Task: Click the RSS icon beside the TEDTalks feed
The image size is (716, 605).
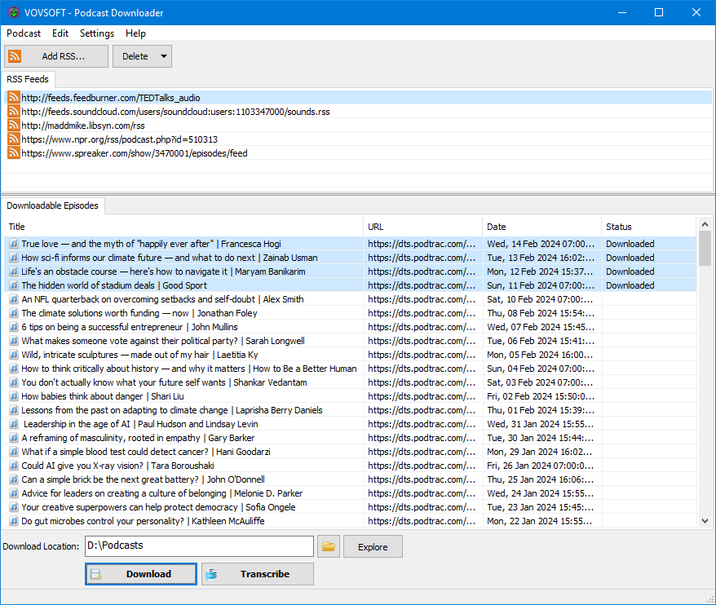Action: pyautogui.click(x=13, y=97)
